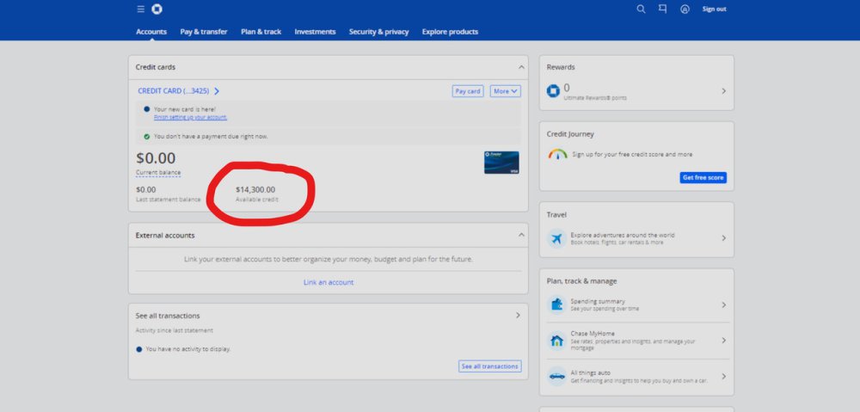This screenshot has width=860, height=412.
Task: Click 'You don't have a payment due right now.'
Action: [x=212, y=137]
